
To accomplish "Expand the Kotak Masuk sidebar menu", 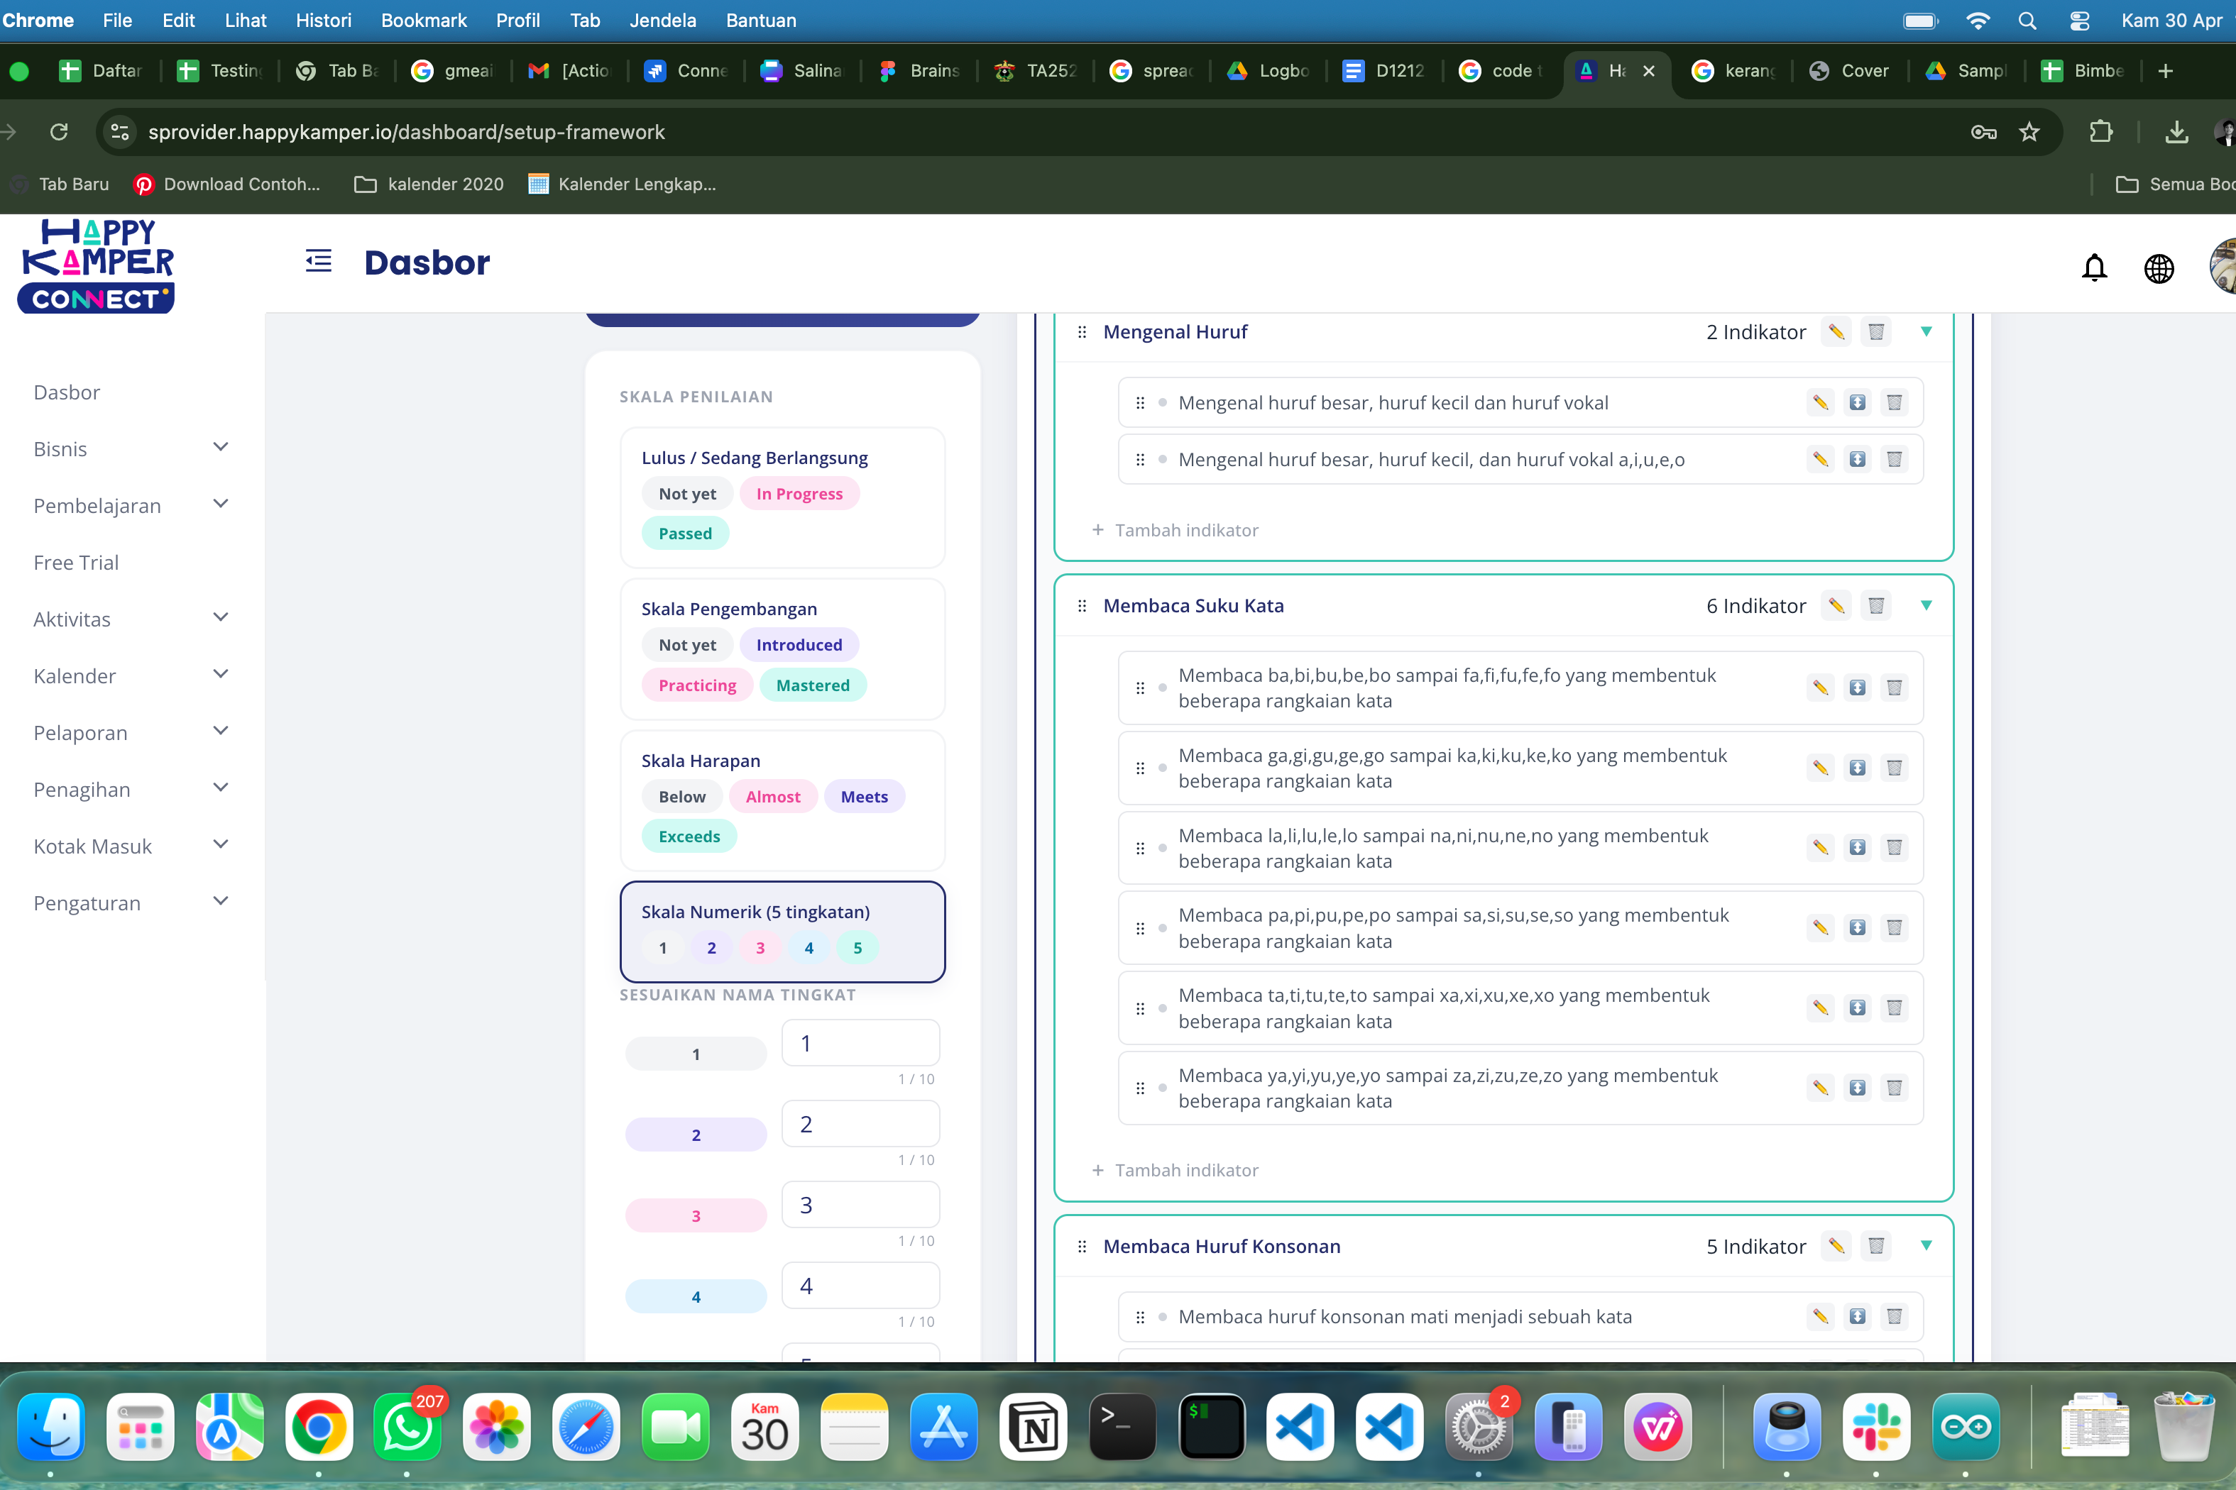I will (221, 845).
